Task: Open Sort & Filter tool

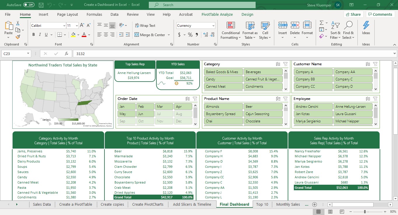Action: click(x=335, y=30)
